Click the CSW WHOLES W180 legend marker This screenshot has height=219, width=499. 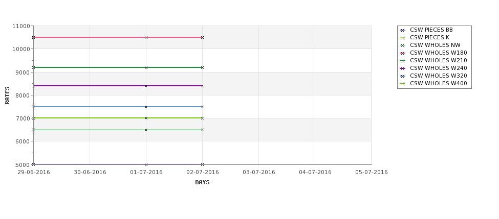(403, 53)
